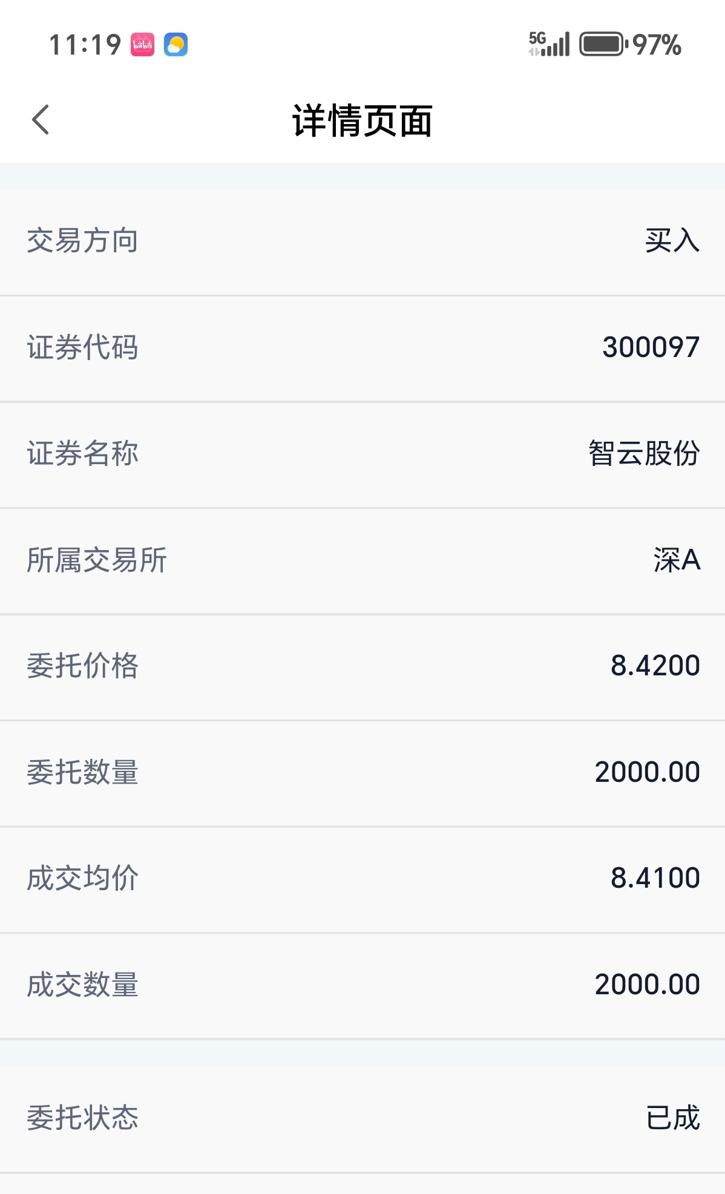Select the 成交数量 row label

pyautogui.click(x=83, y=985)
